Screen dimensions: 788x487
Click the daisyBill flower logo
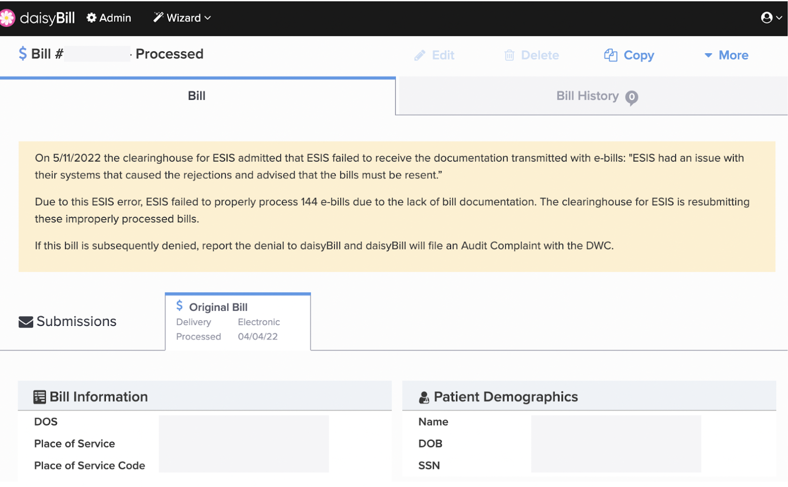(x=7, y=18)
